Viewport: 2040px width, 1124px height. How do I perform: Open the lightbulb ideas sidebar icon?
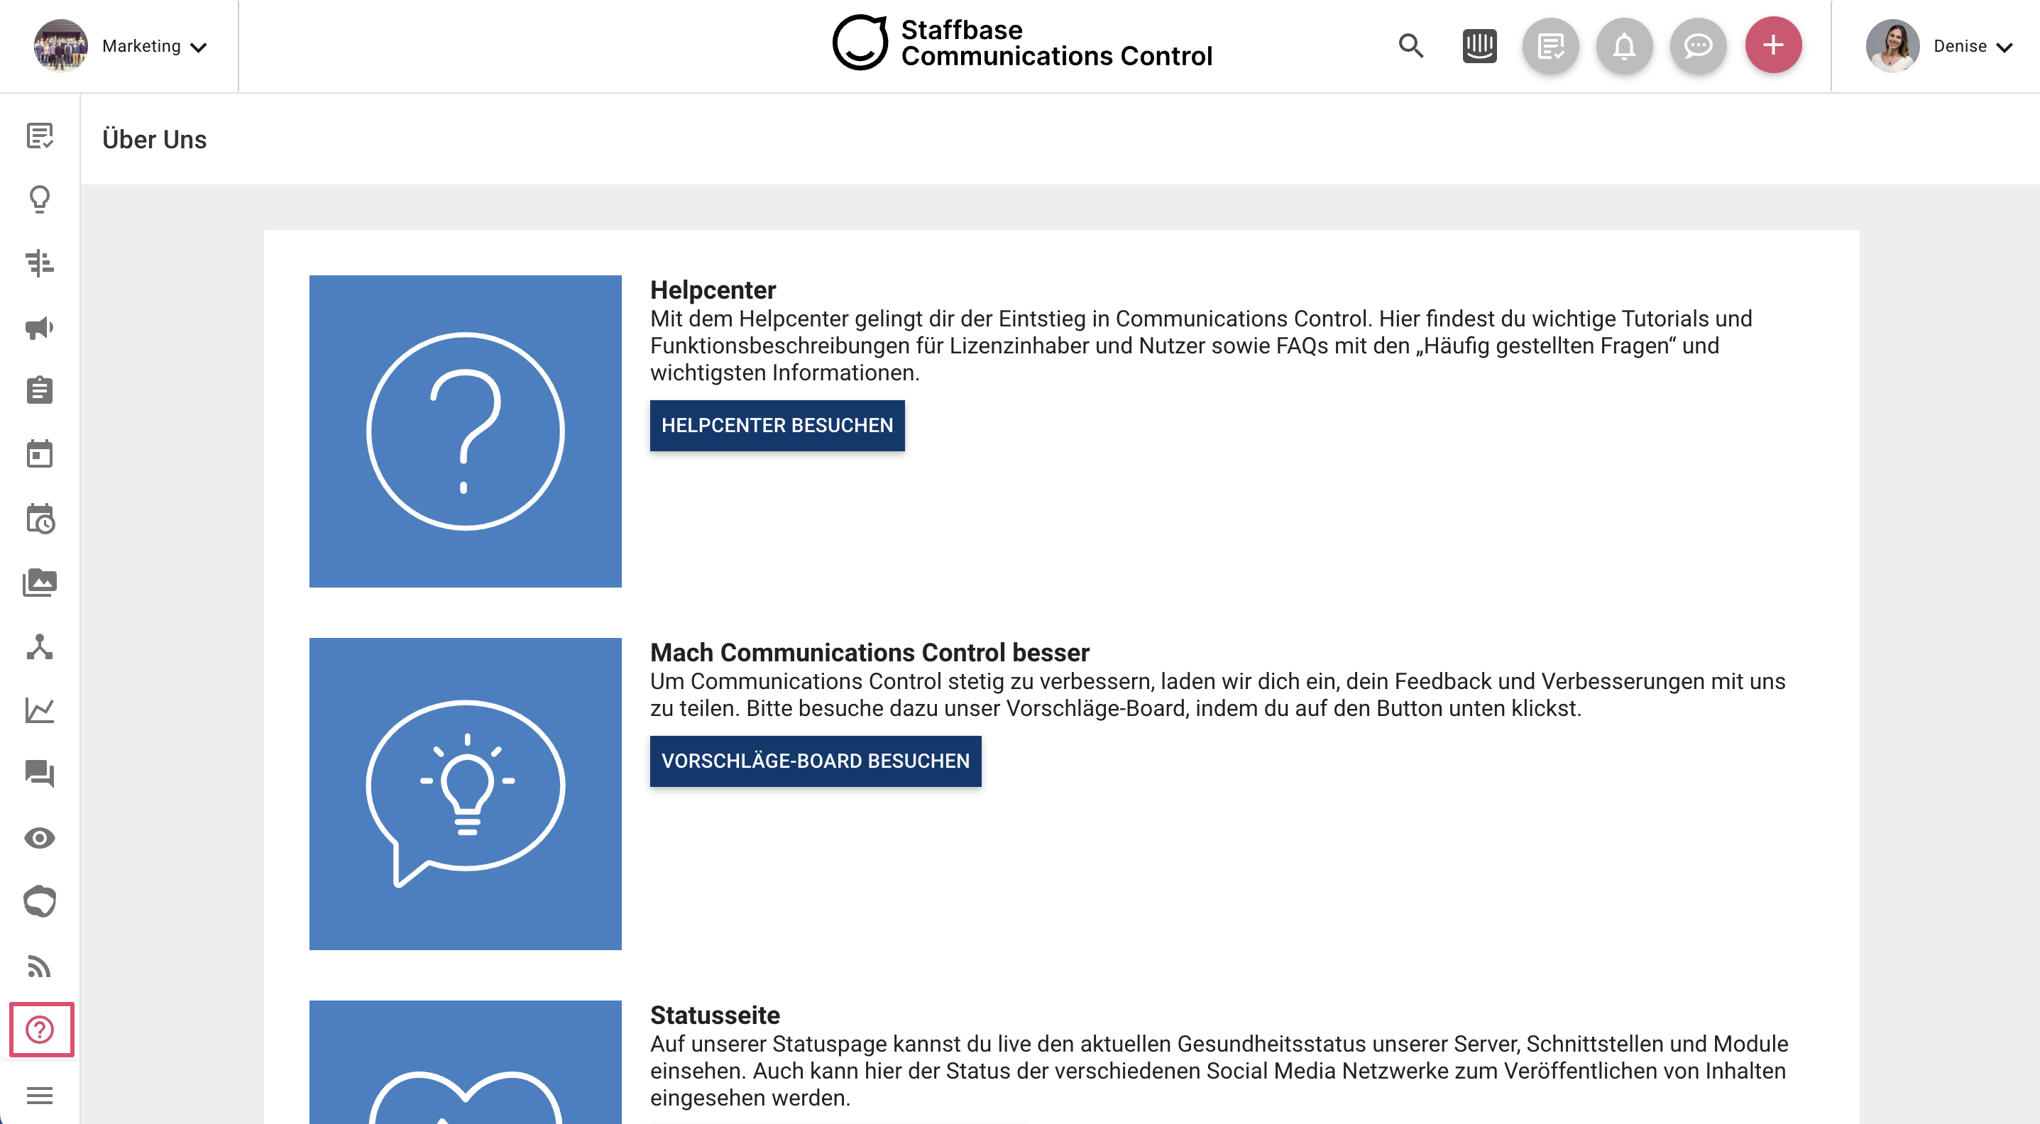point(40,199)
